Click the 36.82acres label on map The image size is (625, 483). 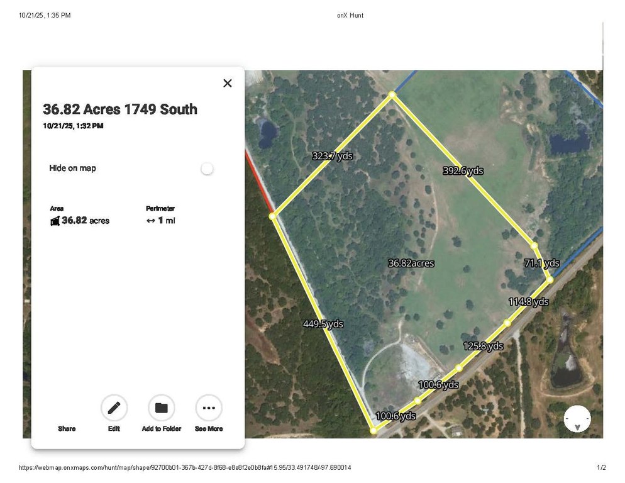[411, 264]
